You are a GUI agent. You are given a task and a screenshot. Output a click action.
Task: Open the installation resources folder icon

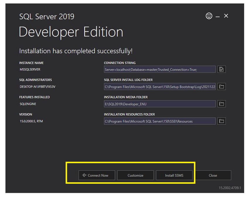click(x=221, y=121)
